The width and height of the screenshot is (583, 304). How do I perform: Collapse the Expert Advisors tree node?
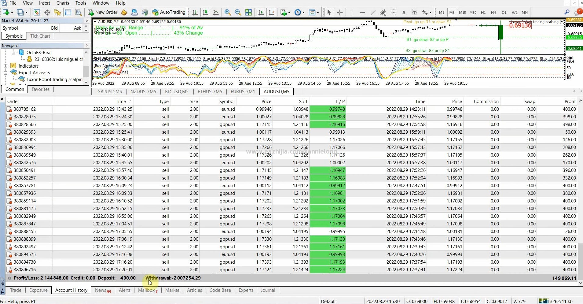tap(6, 73)
